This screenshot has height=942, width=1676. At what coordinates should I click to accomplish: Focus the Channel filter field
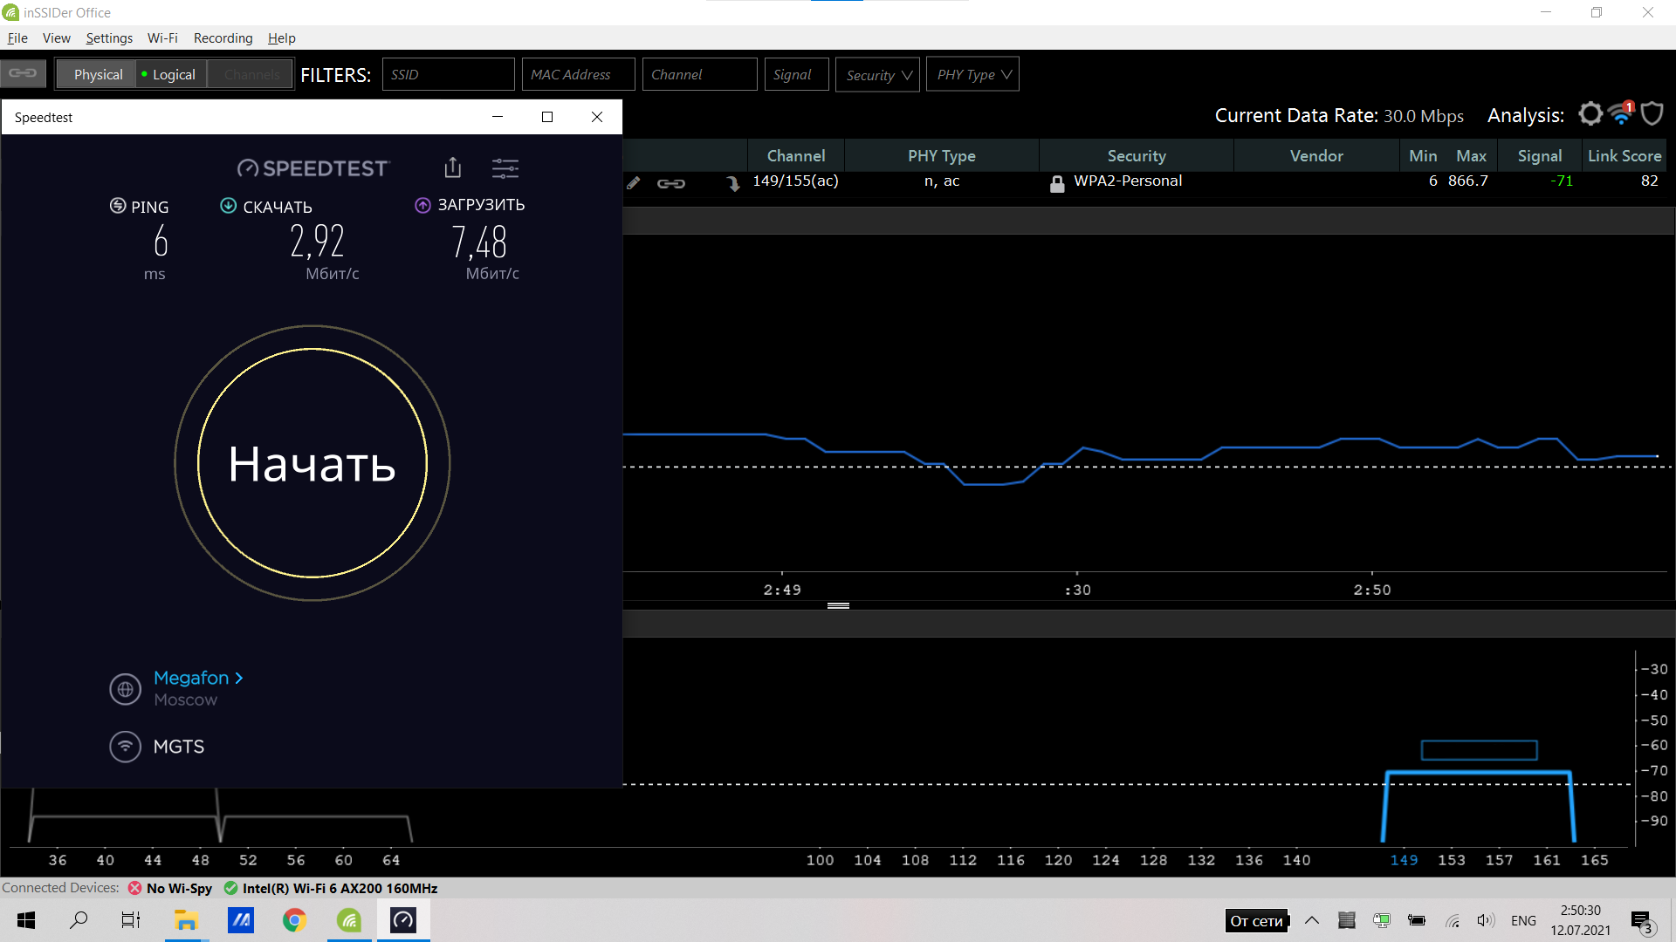tap(699, 74)
